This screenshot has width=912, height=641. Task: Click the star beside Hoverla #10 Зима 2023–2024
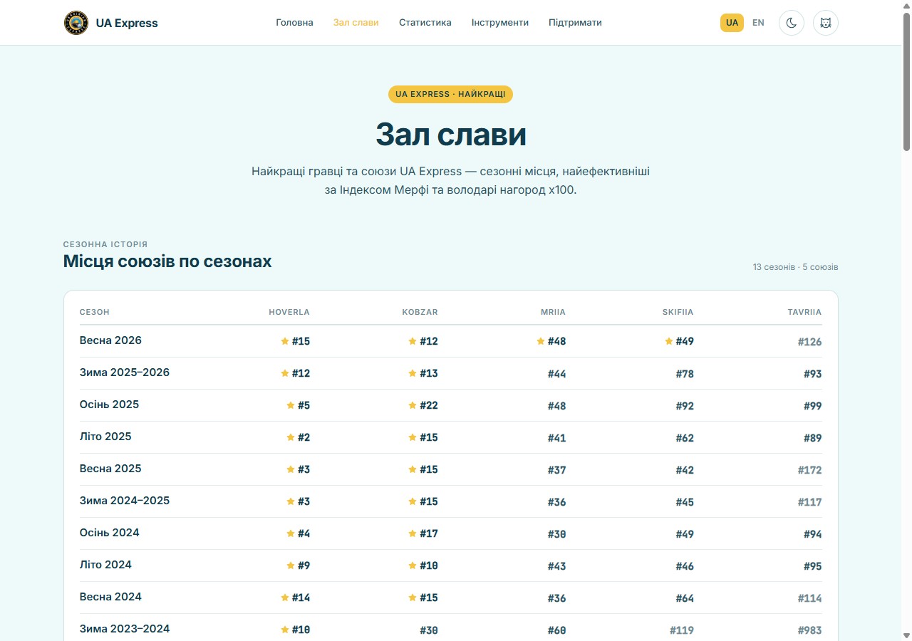click(285, 630)
